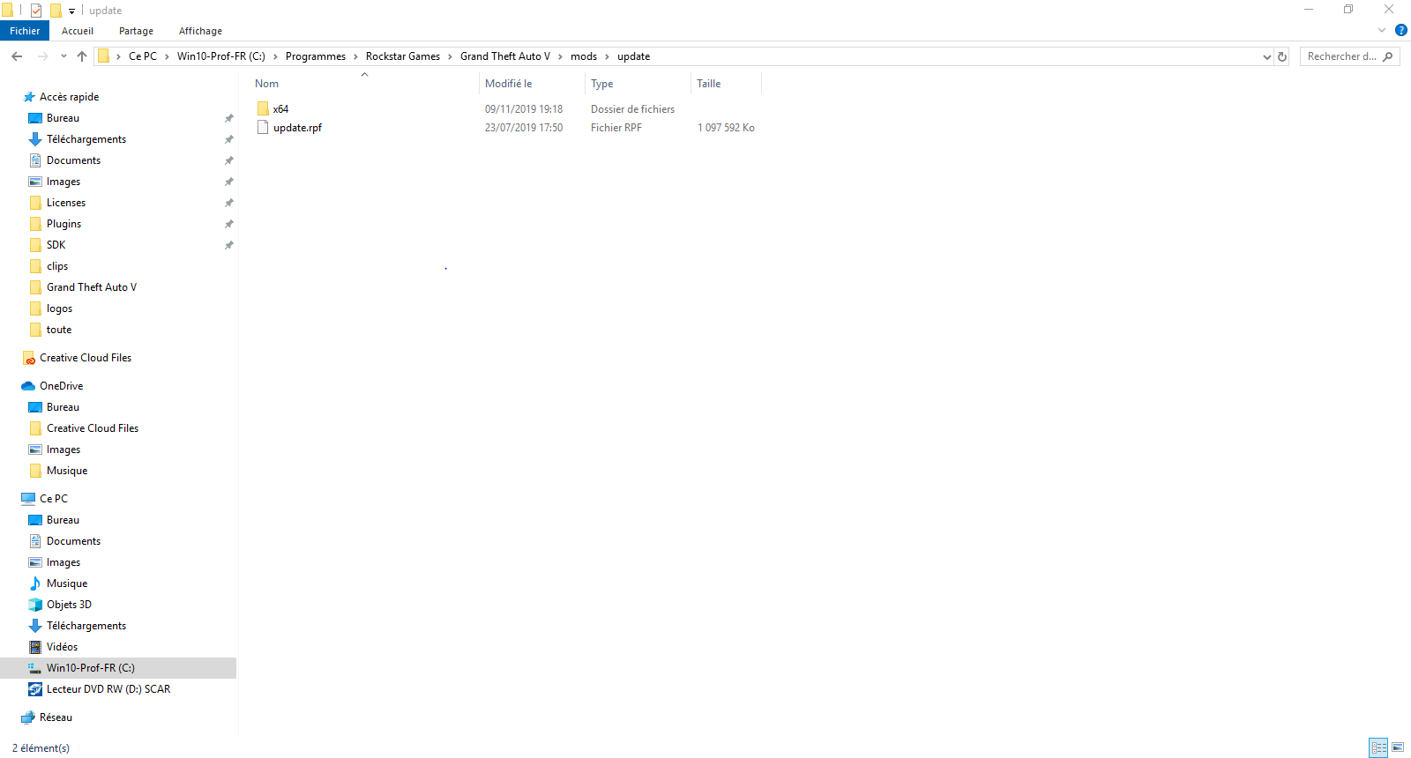Open the Fichier menu tab
1411x758 pixels.
[25, 31]
